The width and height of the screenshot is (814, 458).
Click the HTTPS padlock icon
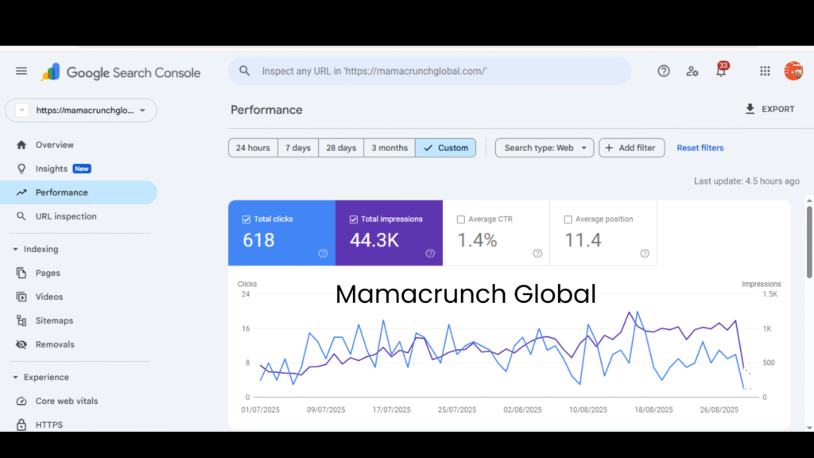coord(21,425)
